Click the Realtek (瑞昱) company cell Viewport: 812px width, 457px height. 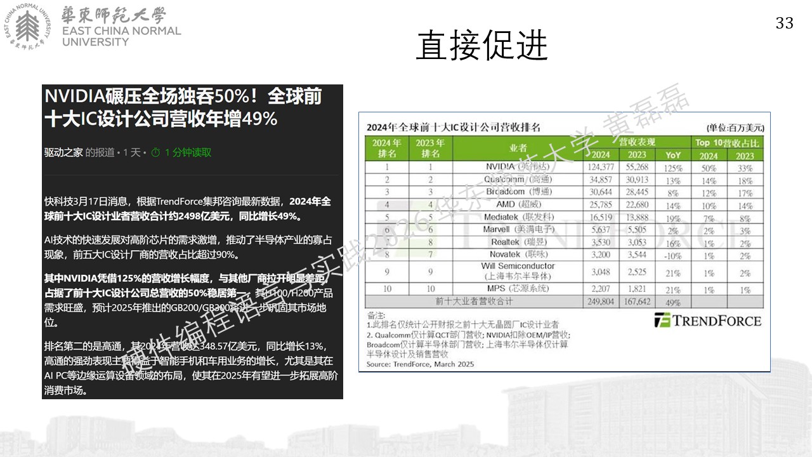(518, 241)
